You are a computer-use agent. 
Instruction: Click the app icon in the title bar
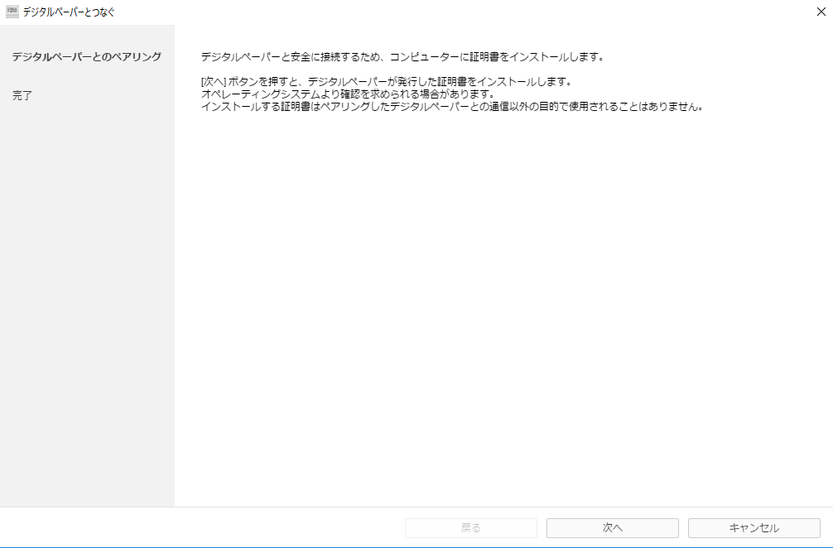click(12, 12)
